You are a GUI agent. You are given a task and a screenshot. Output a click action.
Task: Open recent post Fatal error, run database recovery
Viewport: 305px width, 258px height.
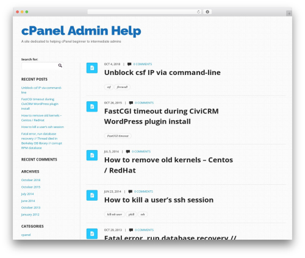[x=41, y=141]
